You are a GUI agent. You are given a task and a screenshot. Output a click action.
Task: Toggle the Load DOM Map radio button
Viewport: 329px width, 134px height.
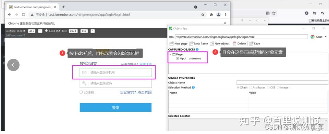coord(46,30)
